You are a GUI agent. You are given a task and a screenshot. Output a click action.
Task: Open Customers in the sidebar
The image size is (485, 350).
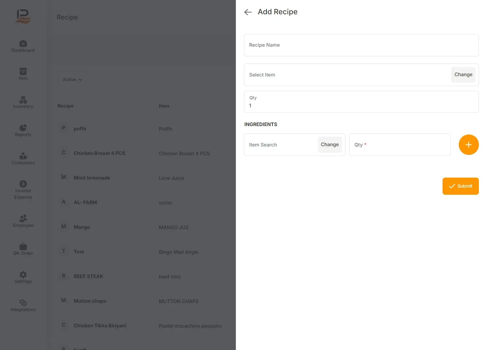[x=23, y=158]
